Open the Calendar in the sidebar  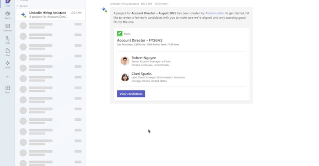8,27
